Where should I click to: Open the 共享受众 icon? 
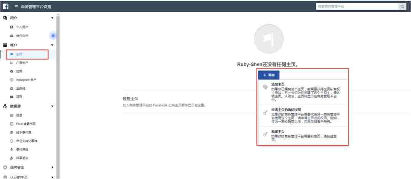coord(11,158)
